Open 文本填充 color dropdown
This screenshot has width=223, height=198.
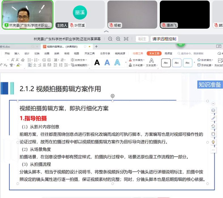pos(137,60)
